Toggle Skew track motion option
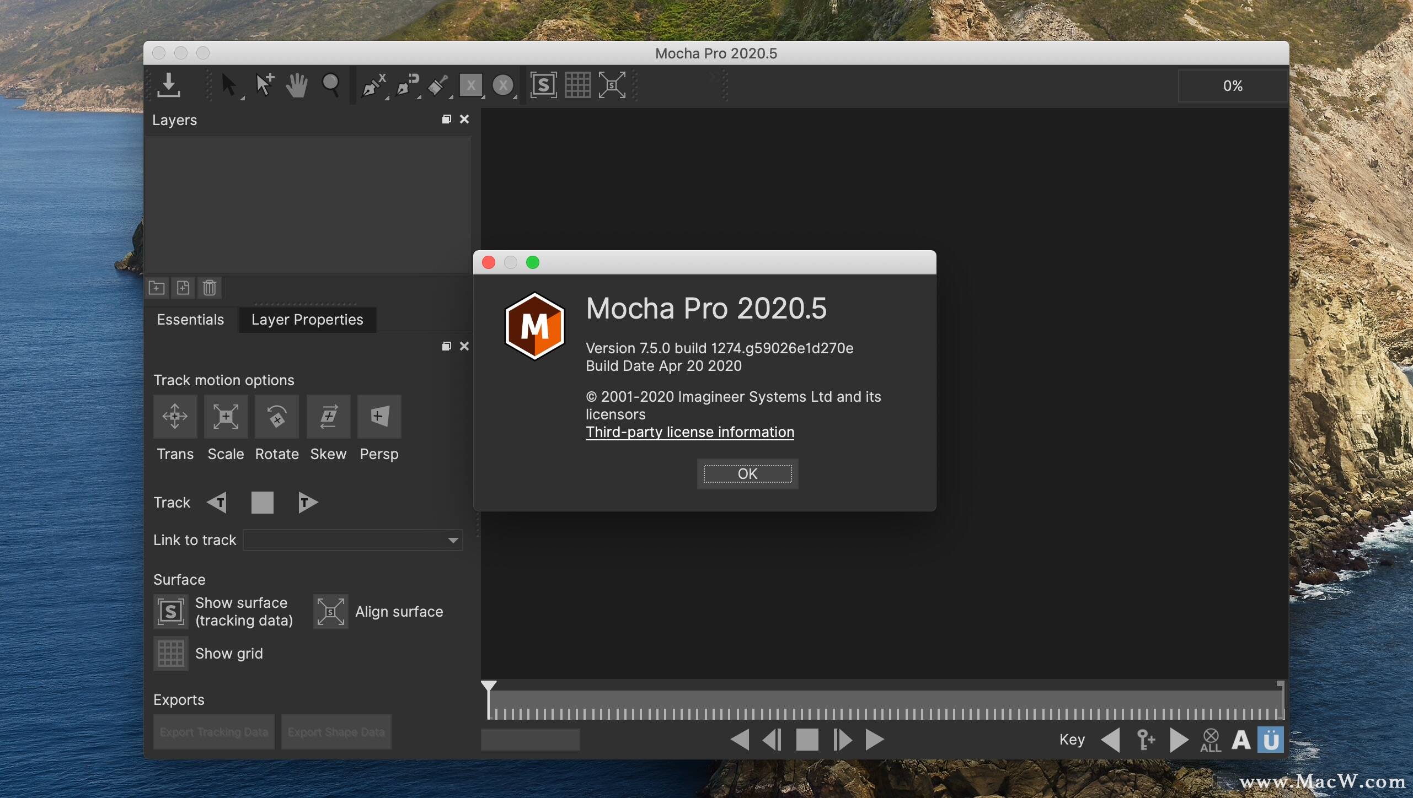 tap(328, 417)
